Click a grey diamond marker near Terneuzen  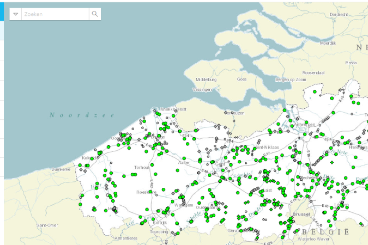point(226,113)
